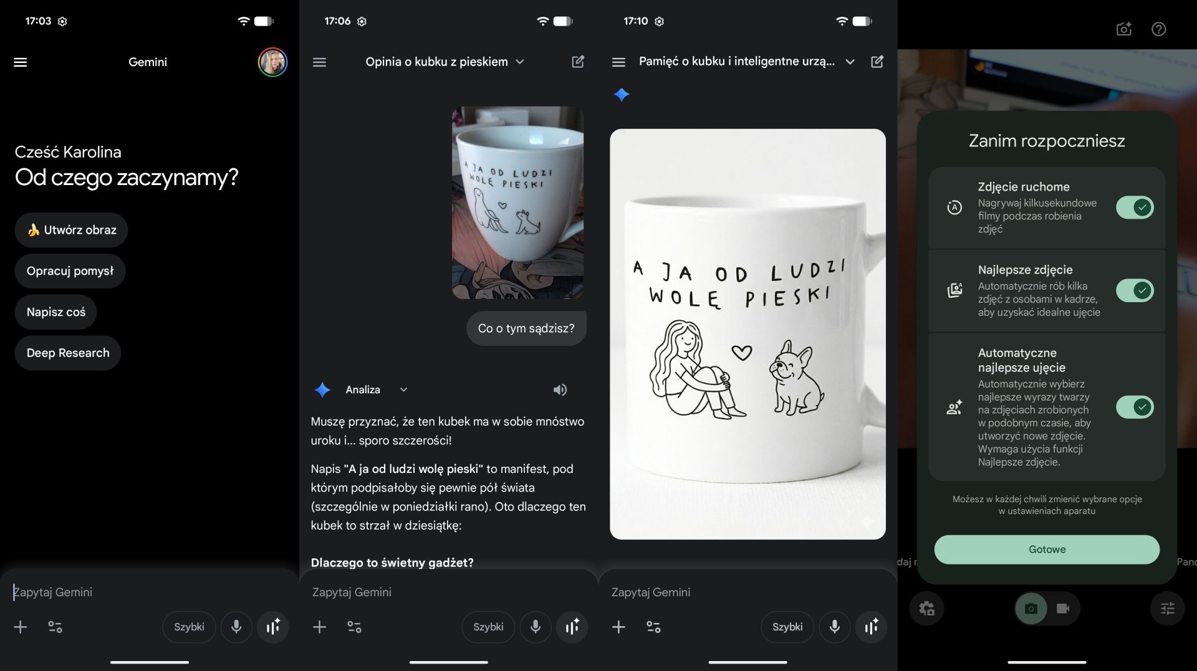Open hamburger menu beside the Gemini title
Image resolution: width=1197 pixels, height=671 pixels.
[21, 62]
